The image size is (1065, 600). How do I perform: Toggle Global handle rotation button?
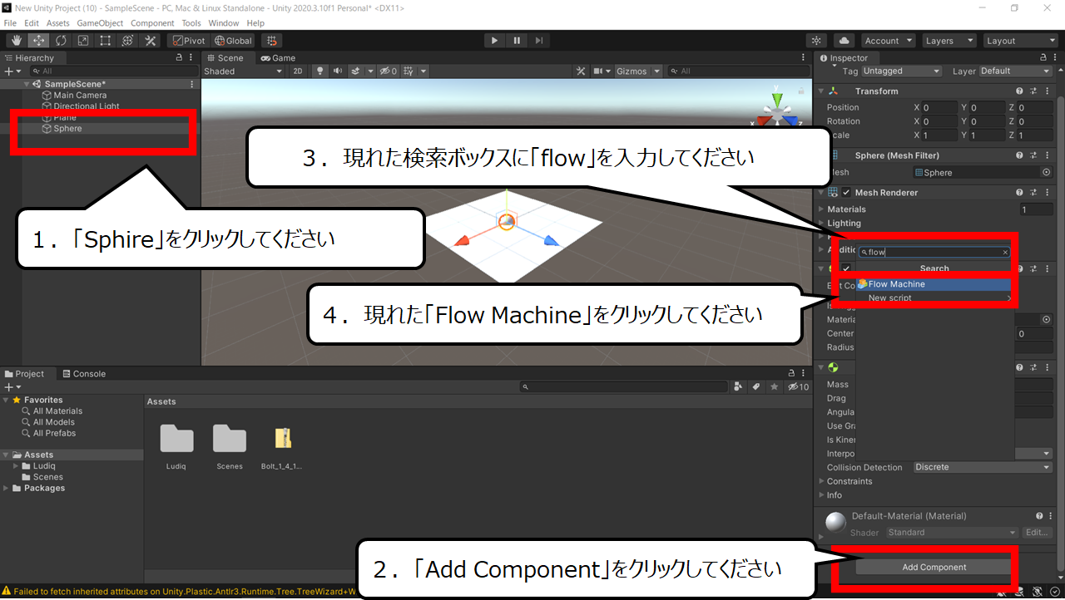click(x=233, y=40)
